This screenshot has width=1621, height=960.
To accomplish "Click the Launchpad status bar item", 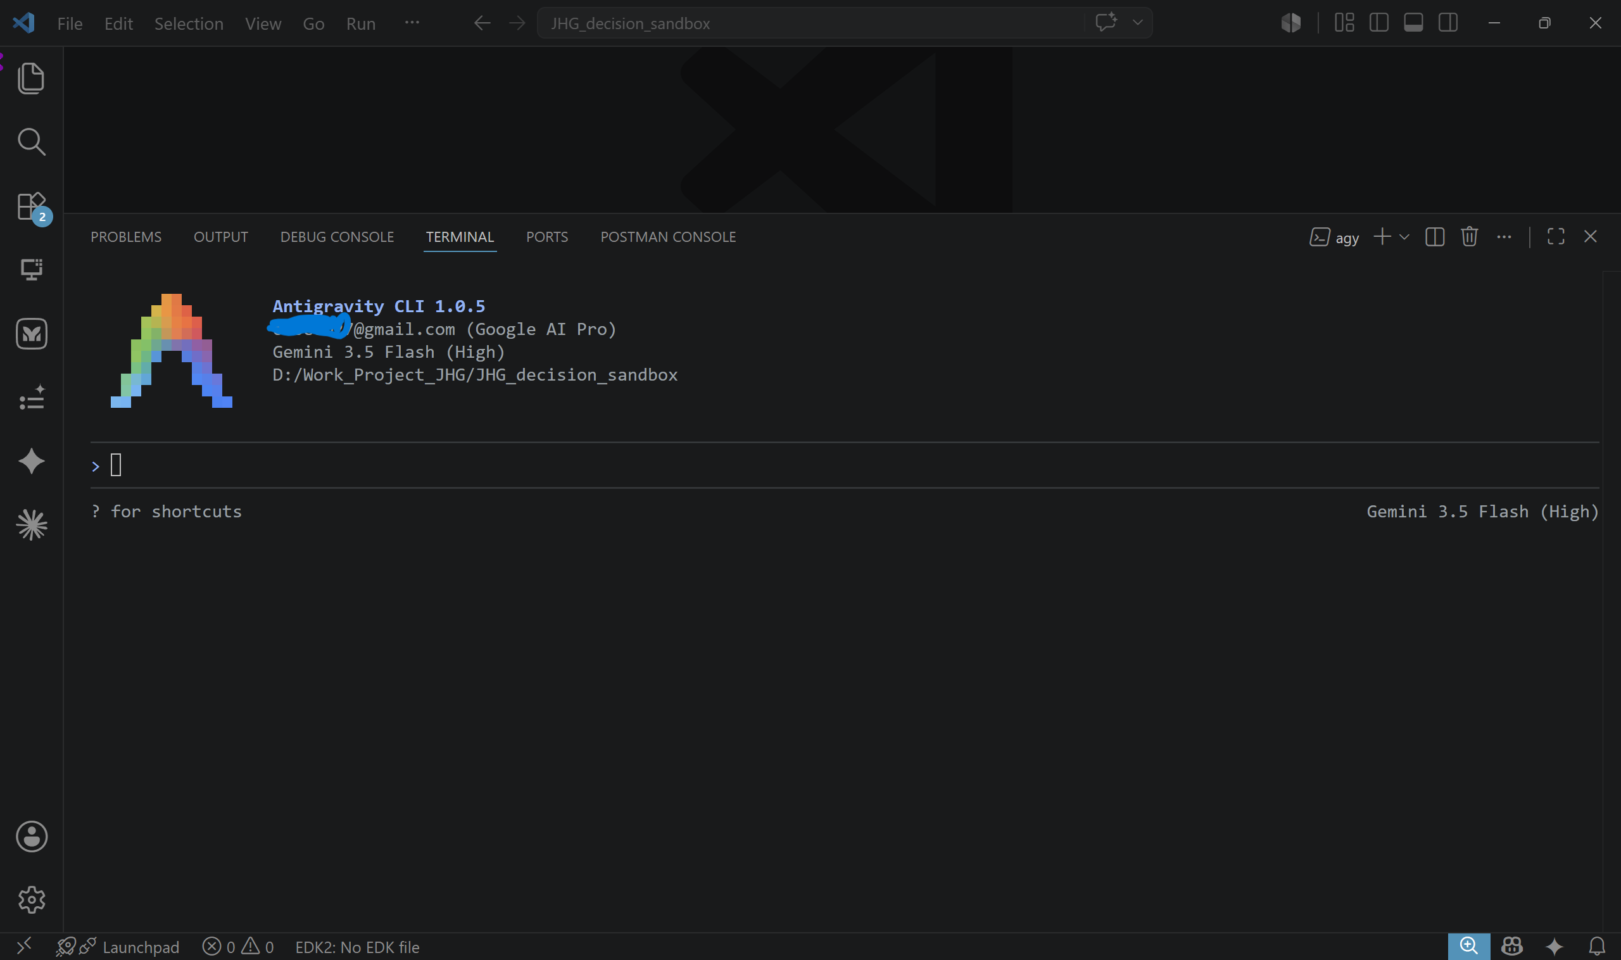I will pos(118,947).
